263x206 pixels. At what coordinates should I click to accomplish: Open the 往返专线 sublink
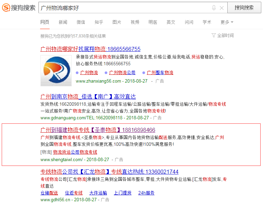coord(74,193)
